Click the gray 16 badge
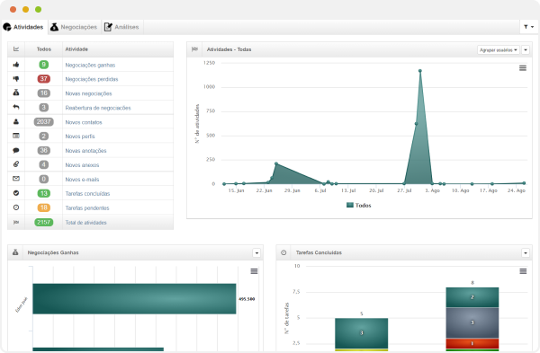Image resolution: width=540 pixels, height=353 pixels. point(44,93)
